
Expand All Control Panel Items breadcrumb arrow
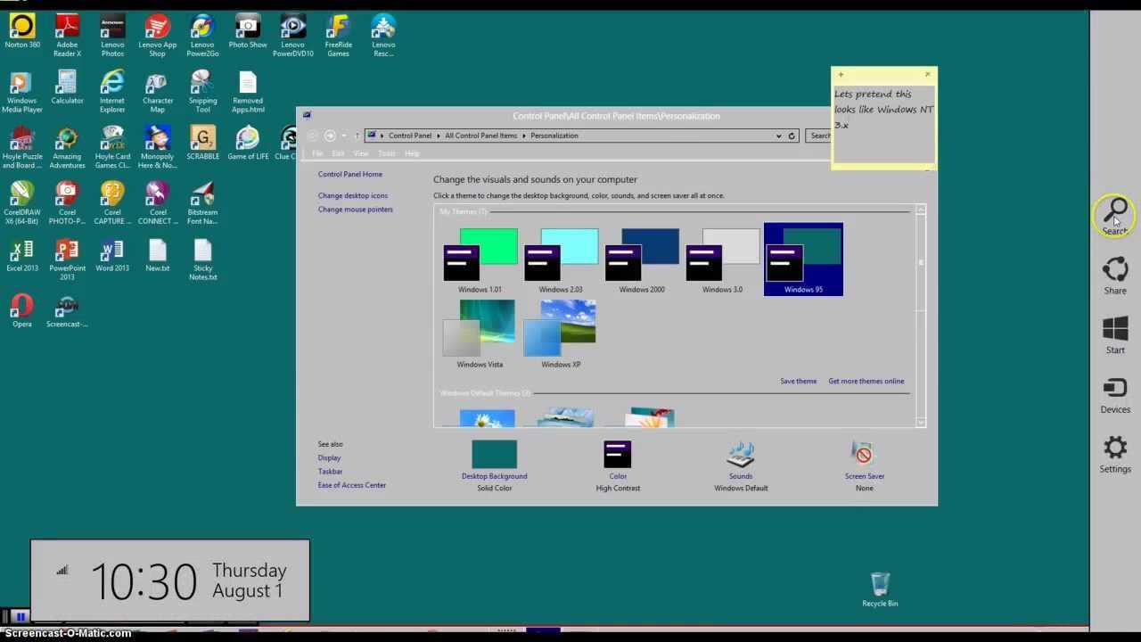523,136
